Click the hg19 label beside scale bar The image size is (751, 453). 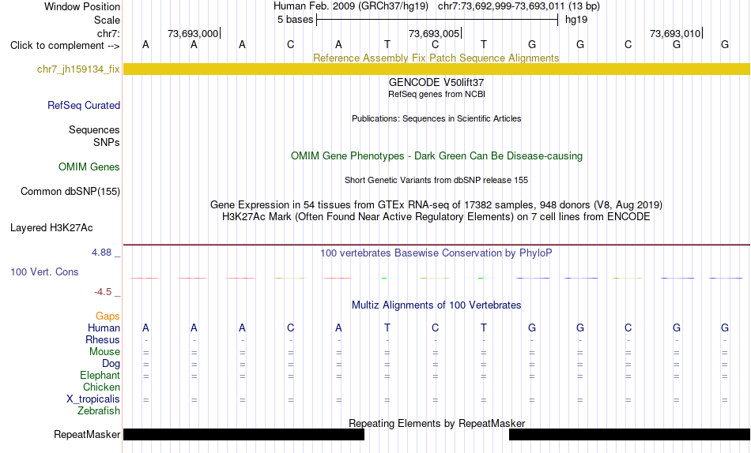coord(576,20)
